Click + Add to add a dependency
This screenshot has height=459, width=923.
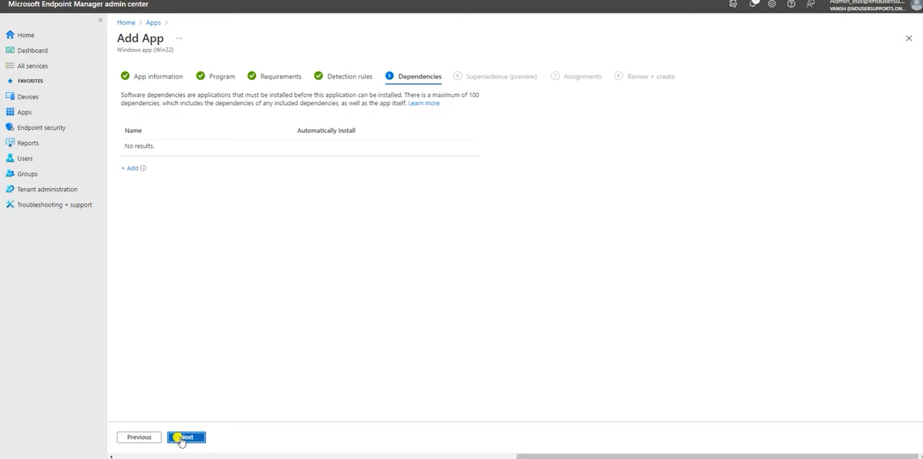pyautogui.click(x=129, y=168)
